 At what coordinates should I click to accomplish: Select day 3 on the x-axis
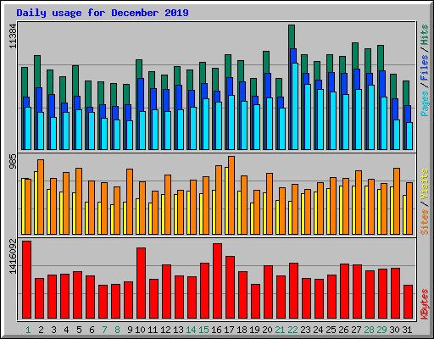tap(53, 330)
